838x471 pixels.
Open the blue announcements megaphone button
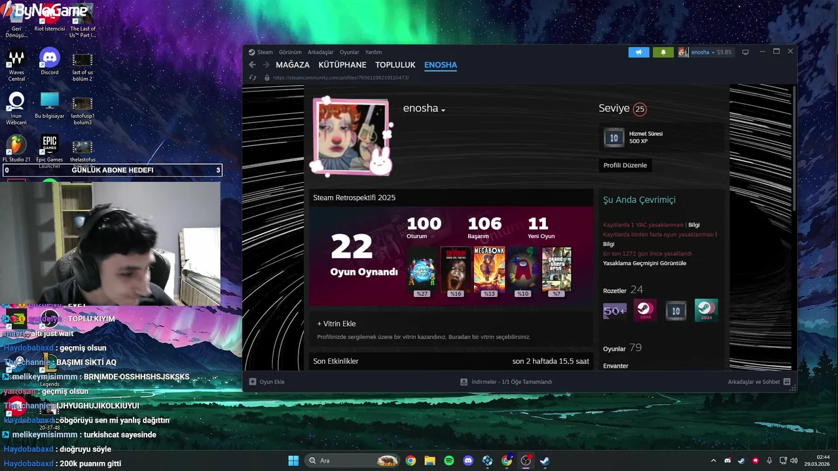pyautogui.click(x=639, y=52)
